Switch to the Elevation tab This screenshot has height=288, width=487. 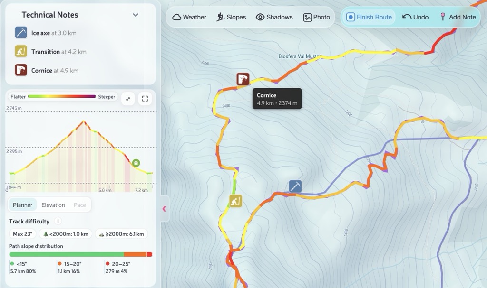click(53, 205)
